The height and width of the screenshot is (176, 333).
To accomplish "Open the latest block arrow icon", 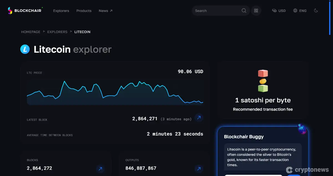I will (x=199, y=118).
